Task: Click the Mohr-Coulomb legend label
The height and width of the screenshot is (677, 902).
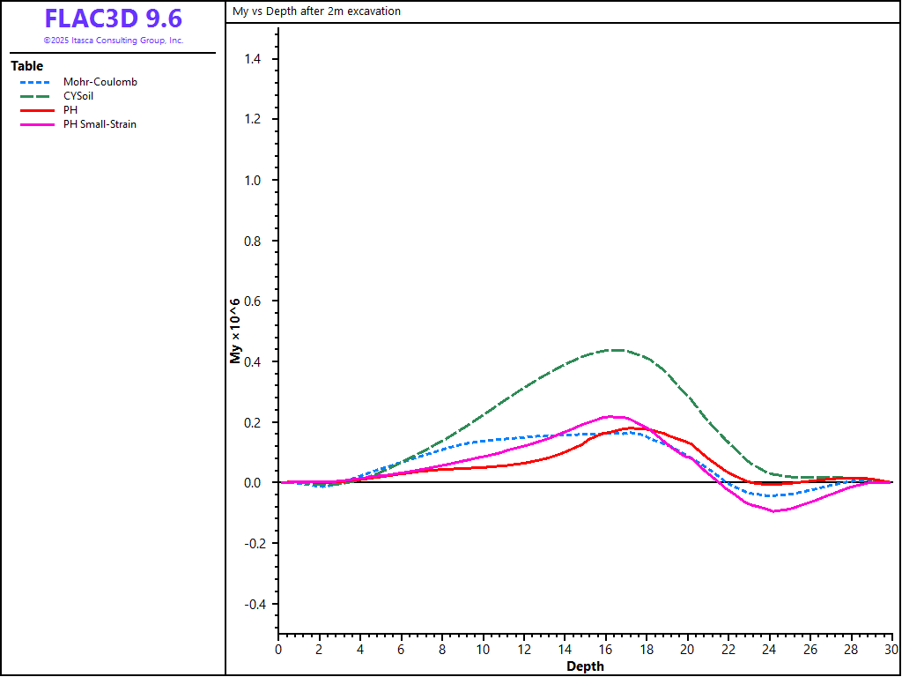Action: point(100,82)
